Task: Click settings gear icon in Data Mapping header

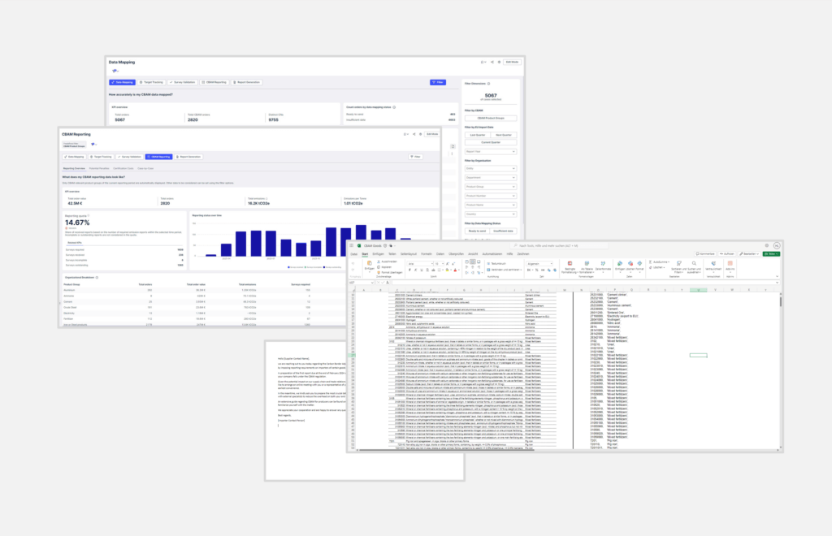Action: pyautogui.click(x=499, y=62)
